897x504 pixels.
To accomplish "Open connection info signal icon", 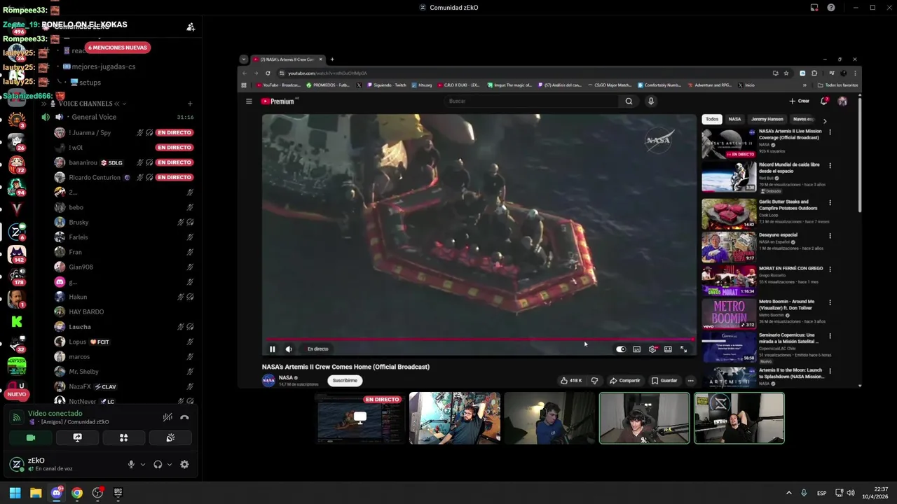I will point(17,417).
